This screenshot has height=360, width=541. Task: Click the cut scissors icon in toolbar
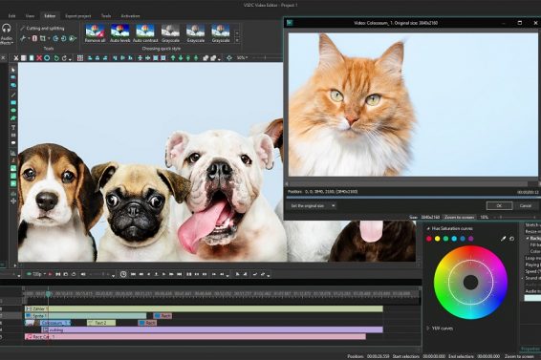tap(16, 58)
